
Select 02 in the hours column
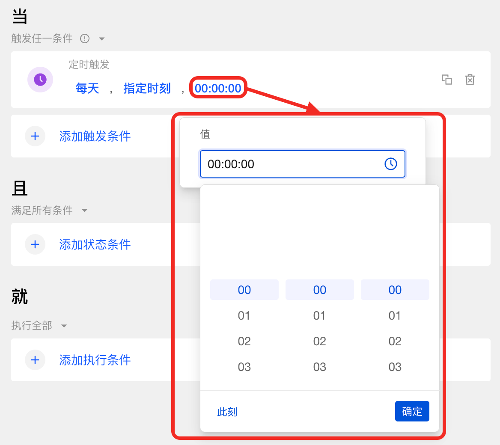pos(244,341)
